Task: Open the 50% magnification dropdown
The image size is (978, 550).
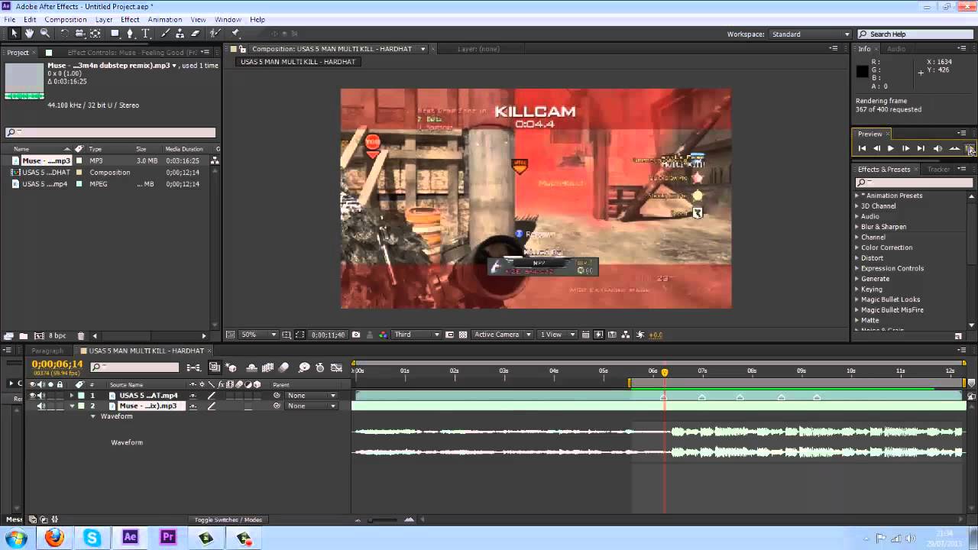Action: [259, 335]
